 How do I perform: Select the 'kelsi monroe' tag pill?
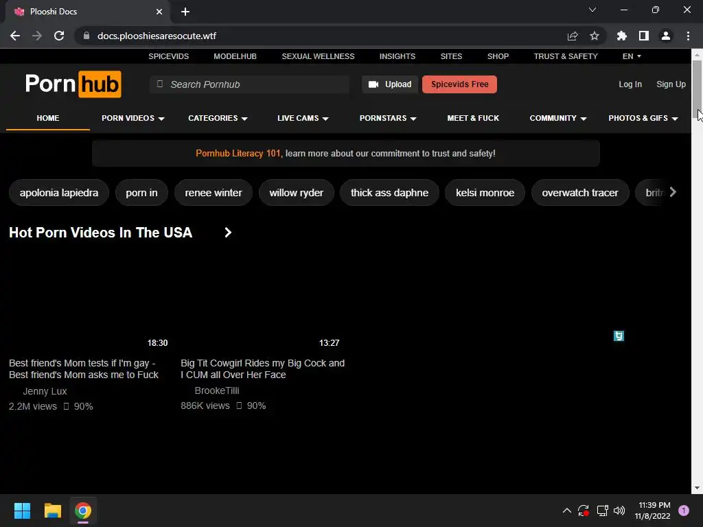[485, 193]
